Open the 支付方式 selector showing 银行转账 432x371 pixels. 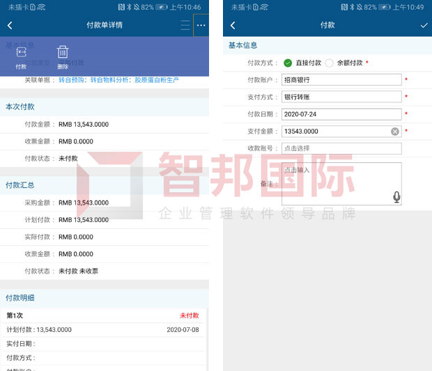tap(341, 97)
